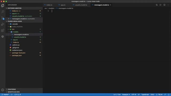Open the feedback icon in status bar

pyautogui.click(x=165, y=95)
